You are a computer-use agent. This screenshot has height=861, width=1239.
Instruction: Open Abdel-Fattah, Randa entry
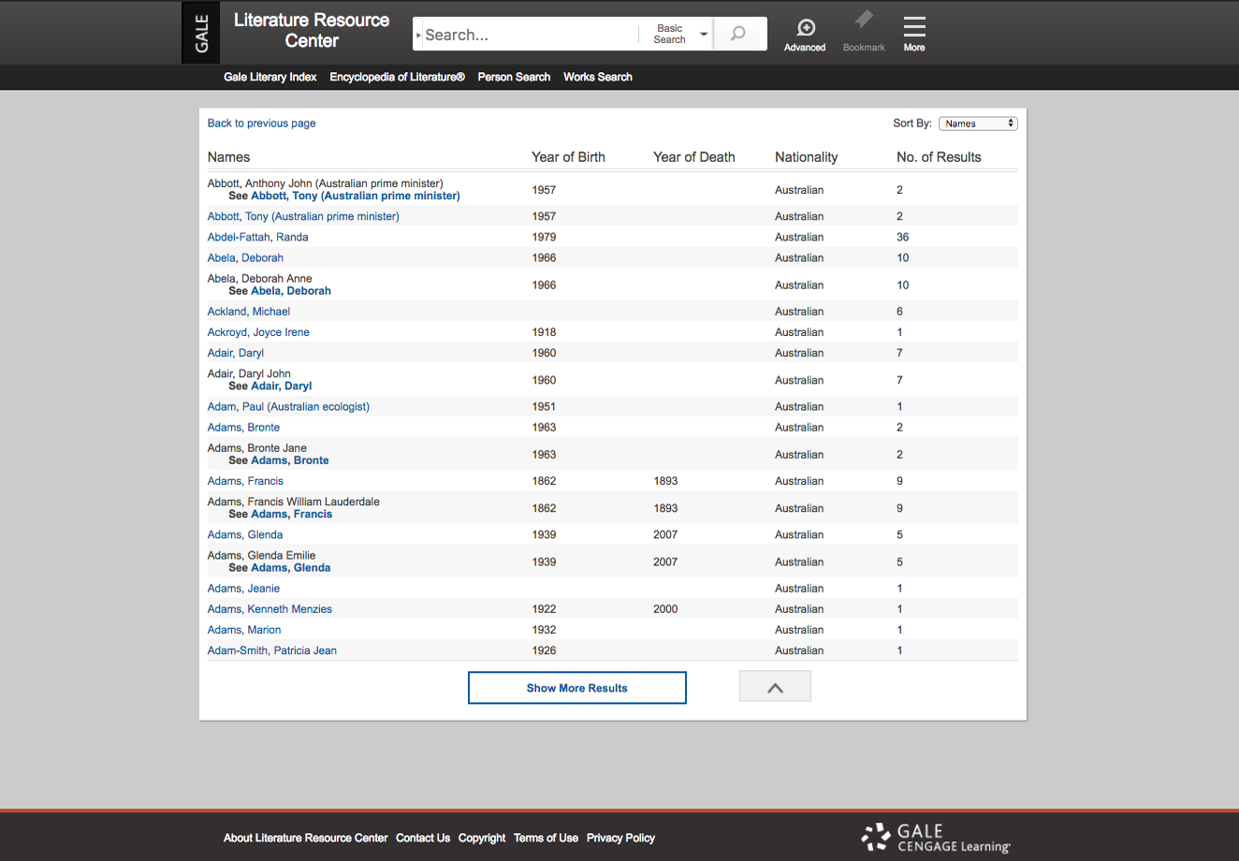coord(257,237)
